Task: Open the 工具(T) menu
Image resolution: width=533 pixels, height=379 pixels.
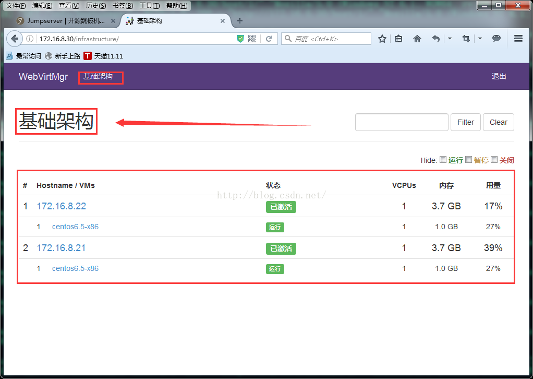Action: (150, 5)
